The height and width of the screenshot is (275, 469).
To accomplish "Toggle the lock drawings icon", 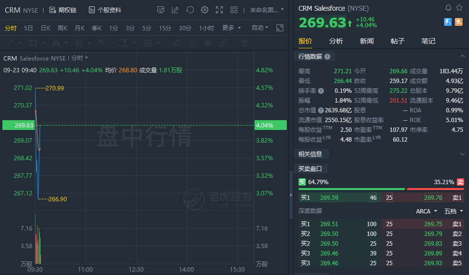I will pyautogui.click(x=192, y=43).
